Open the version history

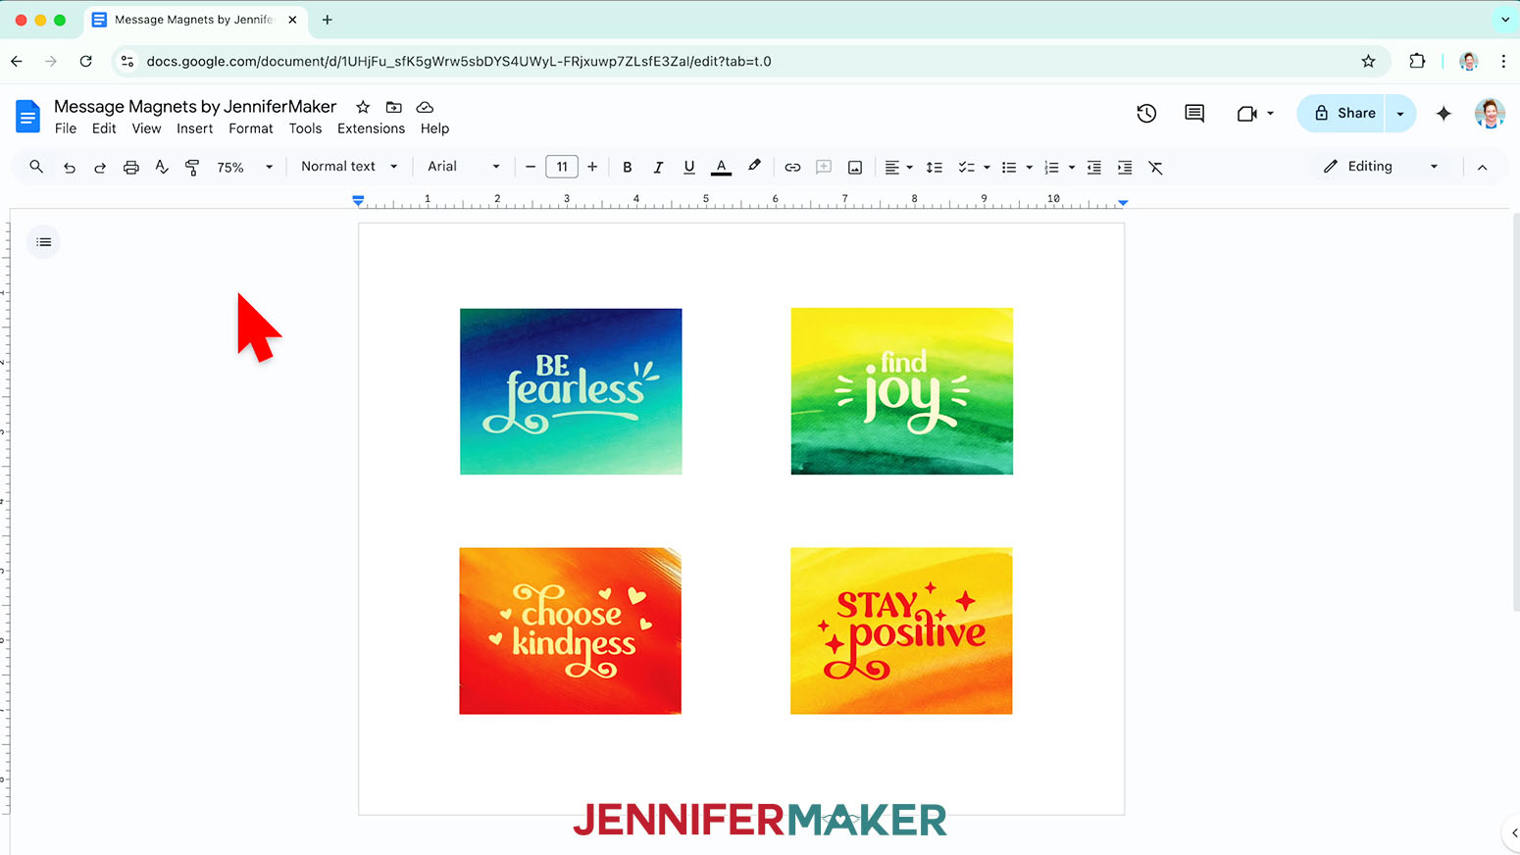coord(1146,114)
